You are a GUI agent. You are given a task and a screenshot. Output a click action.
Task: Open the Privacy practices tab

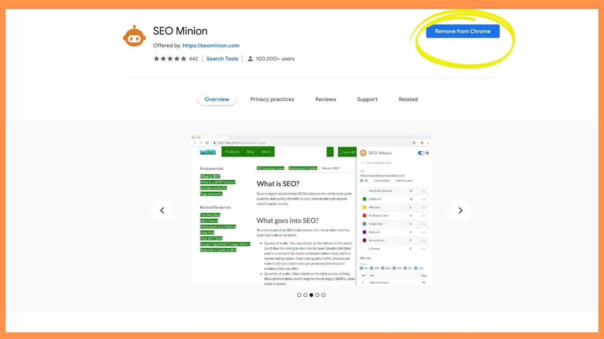272,99
